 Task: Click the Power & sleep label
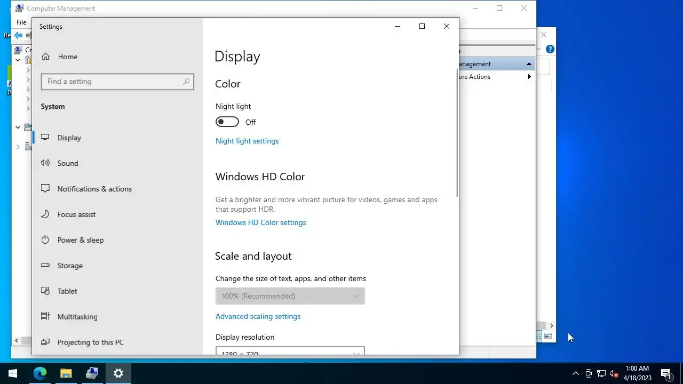[81, 240]
